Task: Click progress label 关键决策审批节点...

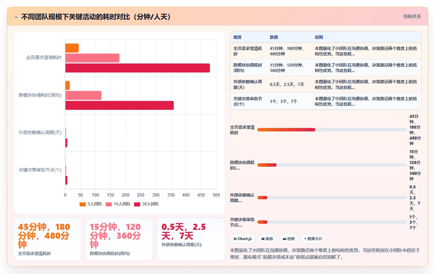Action: coord(242,222)
